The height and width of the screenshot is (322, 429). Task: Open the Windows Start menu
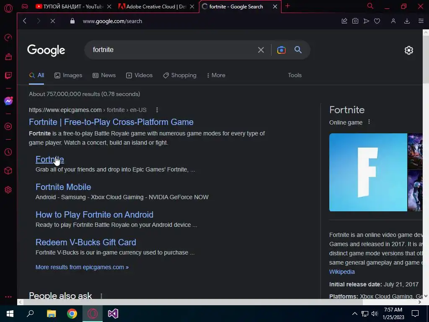pyautogui.click(x=10, y=314)
